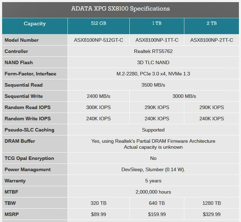Click the 'Partial DRAM Firmware Architecture' text
The width and height of the screenshot is (241, 222).
[x=176, y=141]
